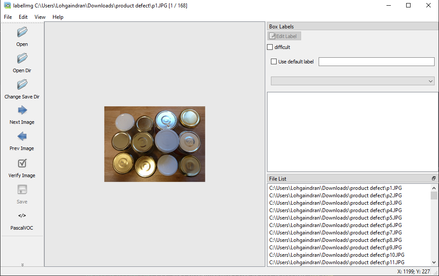The height and width of the screenshot is (276, 439).
Task: Select p4.JPG in File List
Action: (x=335, y=210)
